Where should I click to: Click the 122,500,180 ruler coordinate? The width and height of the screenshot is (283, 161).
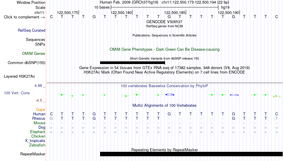click(121, 12)
